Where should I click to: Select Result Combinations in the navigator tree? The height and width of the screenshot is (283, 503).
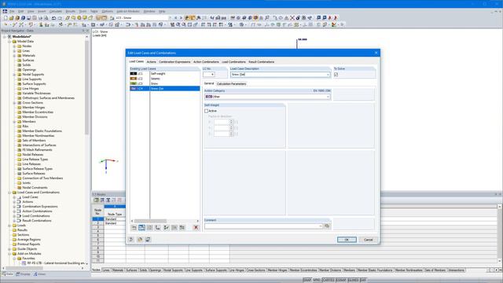tap(37, 221)
